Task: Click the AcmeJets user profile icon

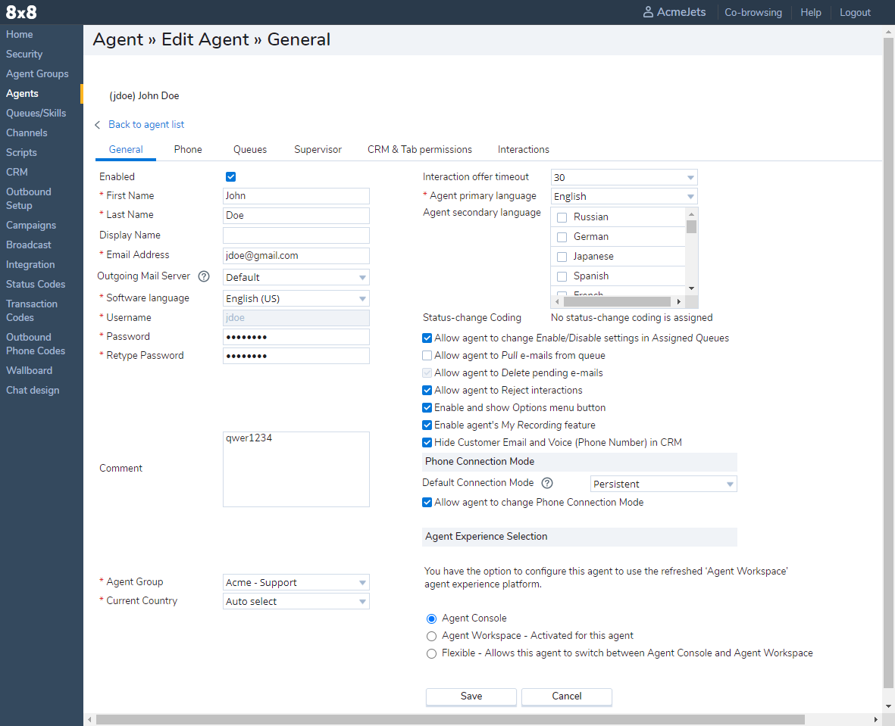Action: pos(648,12)
